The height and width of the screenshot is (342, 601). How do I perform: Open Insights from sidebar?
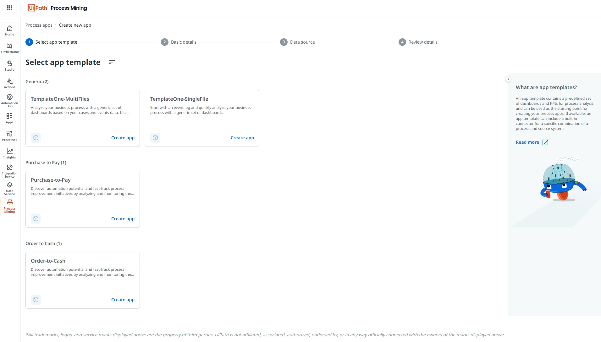[10, 154]
